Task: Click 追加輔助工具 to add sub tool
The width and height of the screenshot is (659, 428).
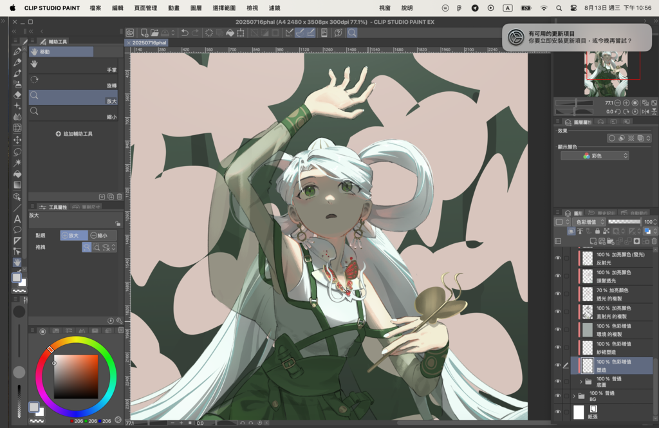Action: click(74, 134)
